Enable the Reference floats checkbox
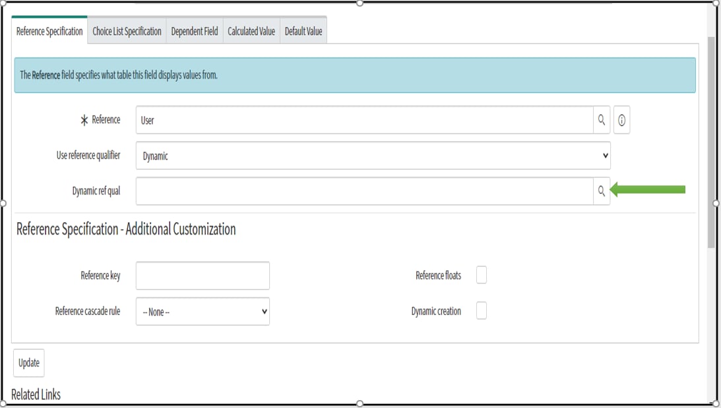This screenshot has width=721, height=408. point(482,275)
